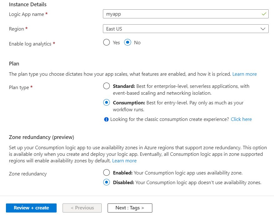Open the Region East US combo box

[x=181, y=29]
